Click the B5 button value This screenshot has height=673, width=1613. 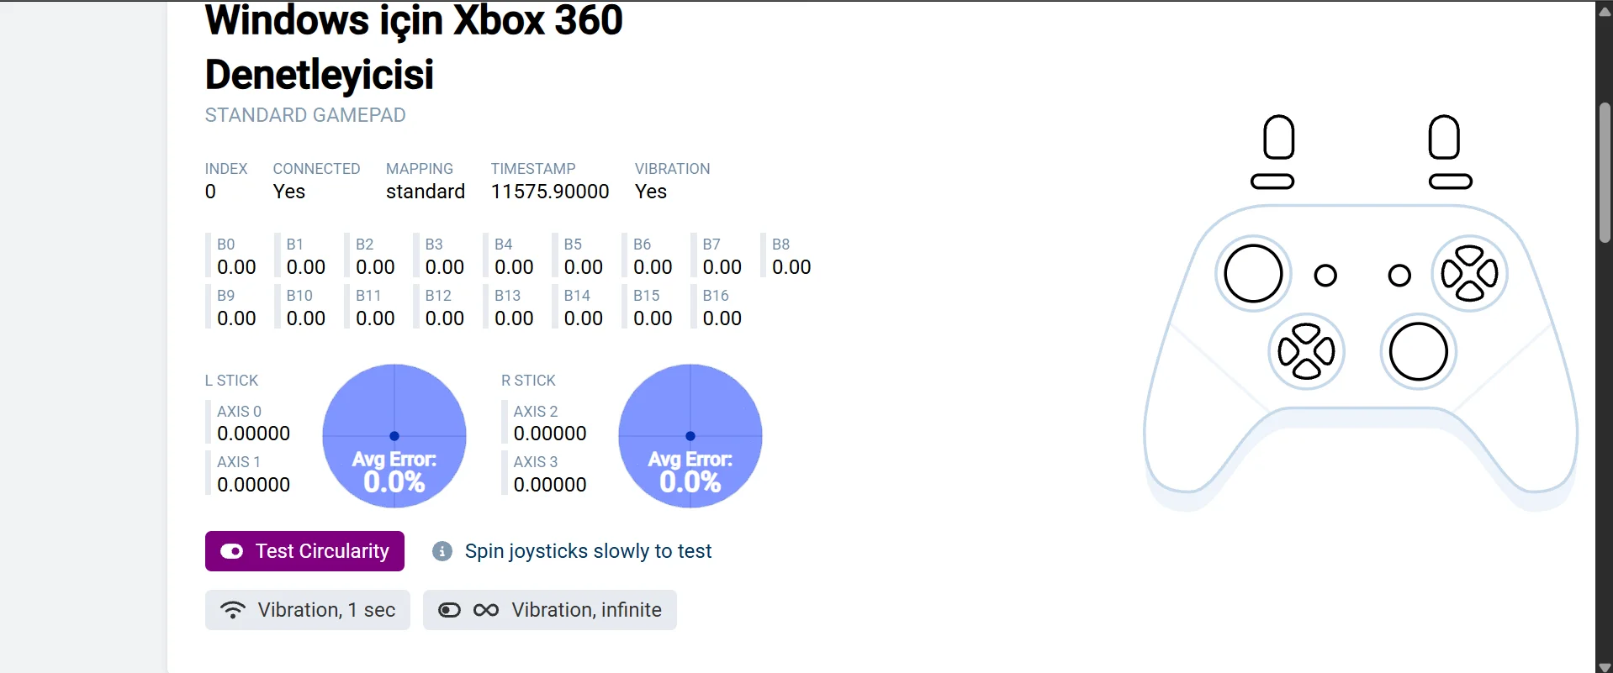(x=584, y=267)
